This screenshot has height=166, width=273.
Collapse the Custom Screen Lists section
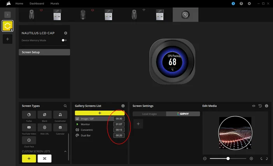[x=65, y=151]
